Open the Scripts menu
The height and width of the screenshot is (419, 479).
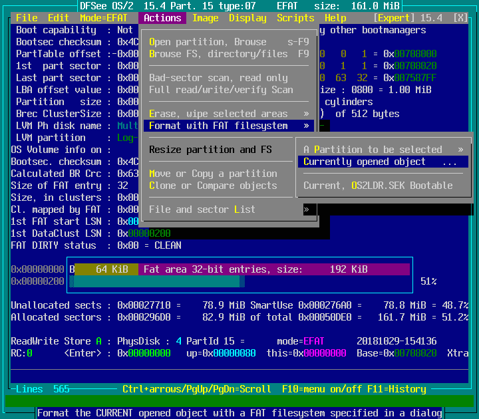click(295, 18)
